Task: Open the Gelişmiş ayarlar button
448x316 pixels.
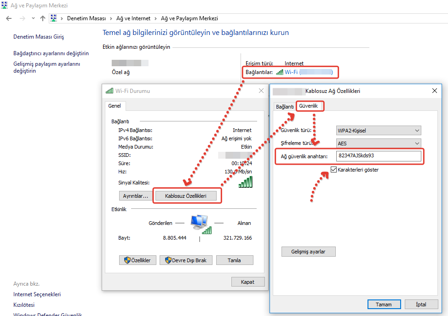Action: 308,252
